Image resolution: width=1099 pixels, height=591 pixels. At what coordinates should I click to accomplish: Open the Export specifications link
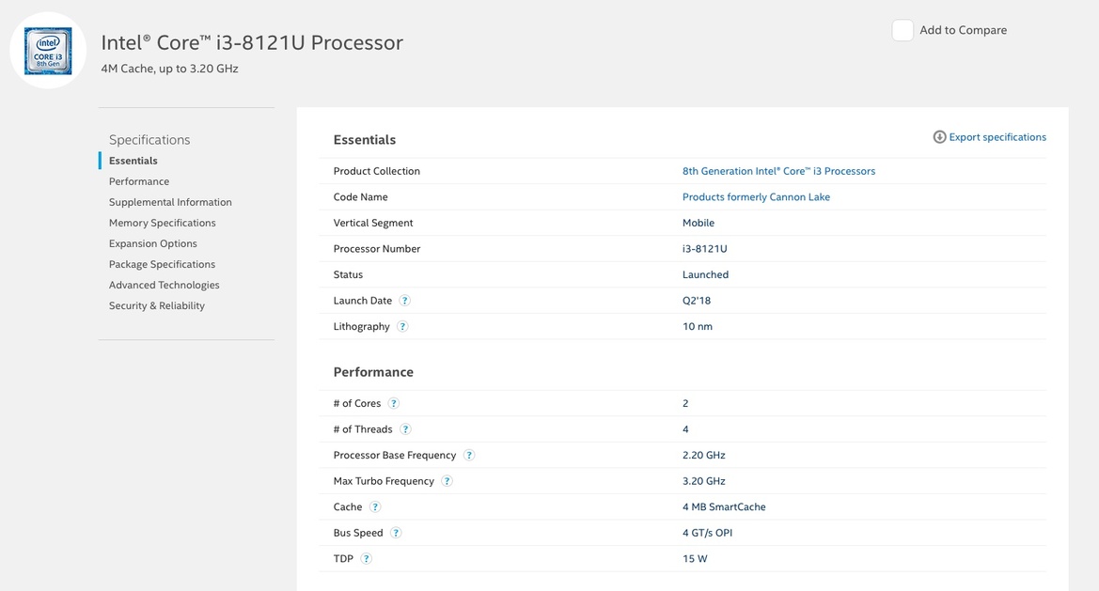point(997,137)
